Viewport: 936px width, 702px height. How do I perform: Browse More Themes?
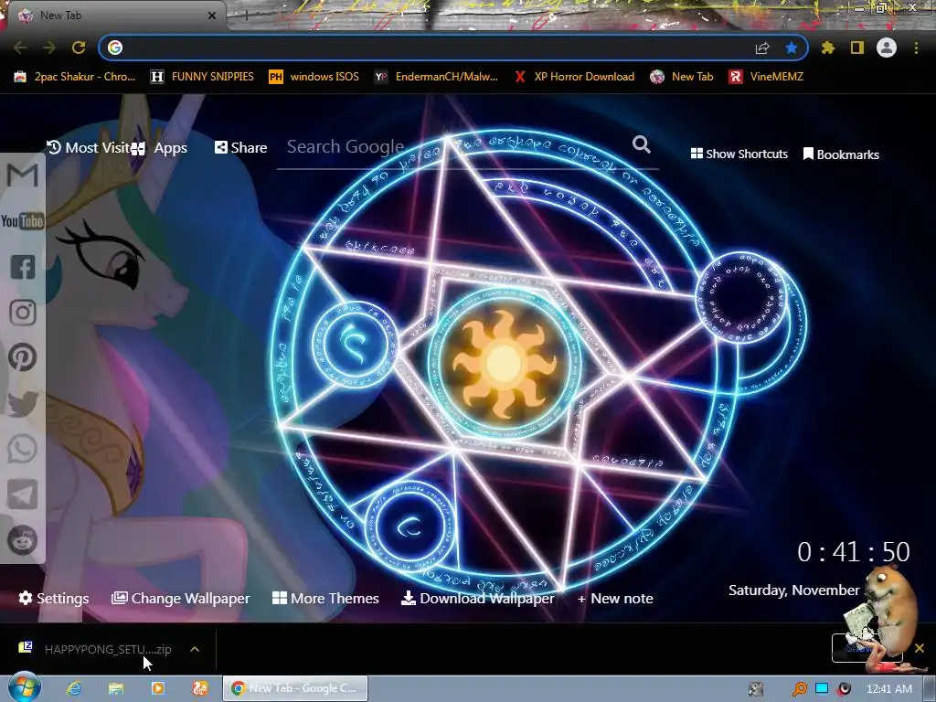pos(325,598)
